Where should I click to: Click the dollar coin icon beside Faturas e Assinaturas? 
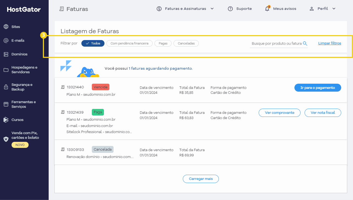159,9
